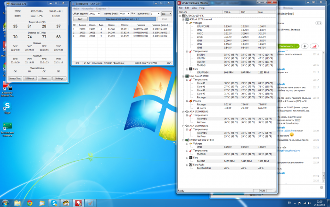
Task: Collapse Voltages under ASRock Z77 Extreme4
Action: pos(187,23)
